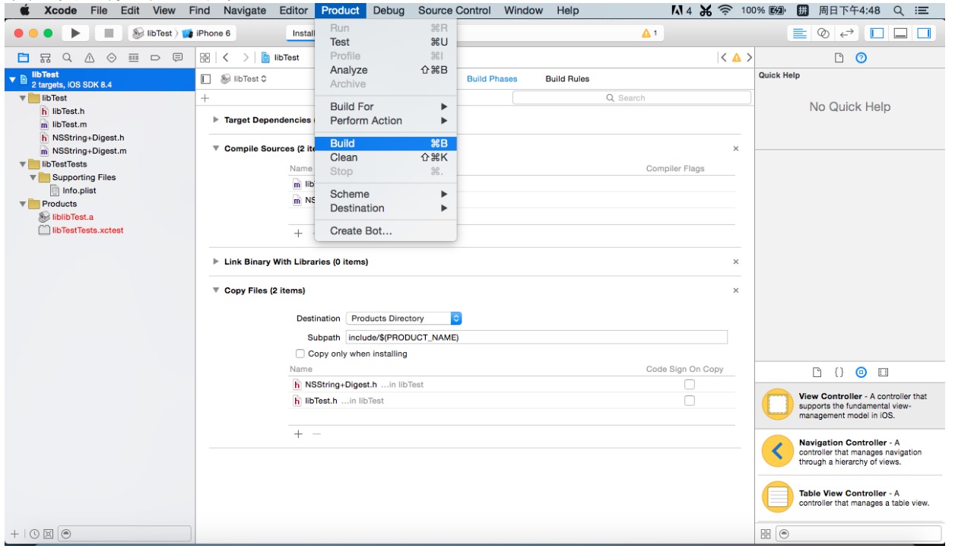Image resolution: width=955 pixels, height=552 pixels.
Task: Collapse the libTestTests group
Action: point(24,164)
